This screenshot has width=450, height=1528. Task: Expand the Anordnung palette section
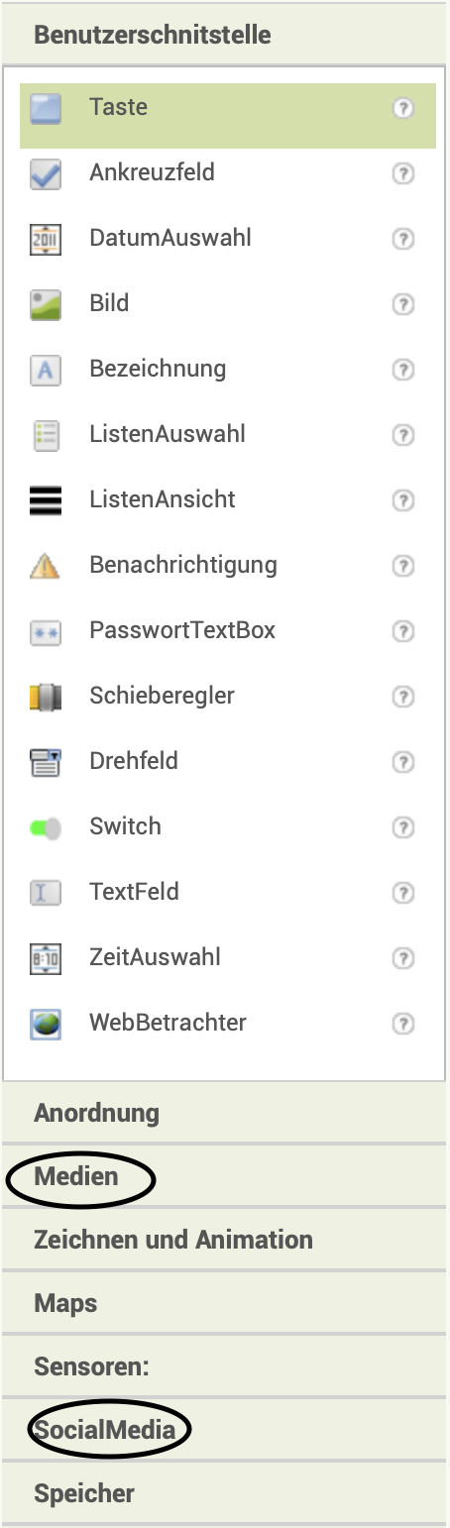pyautogui.click(x=224, y=1113)
